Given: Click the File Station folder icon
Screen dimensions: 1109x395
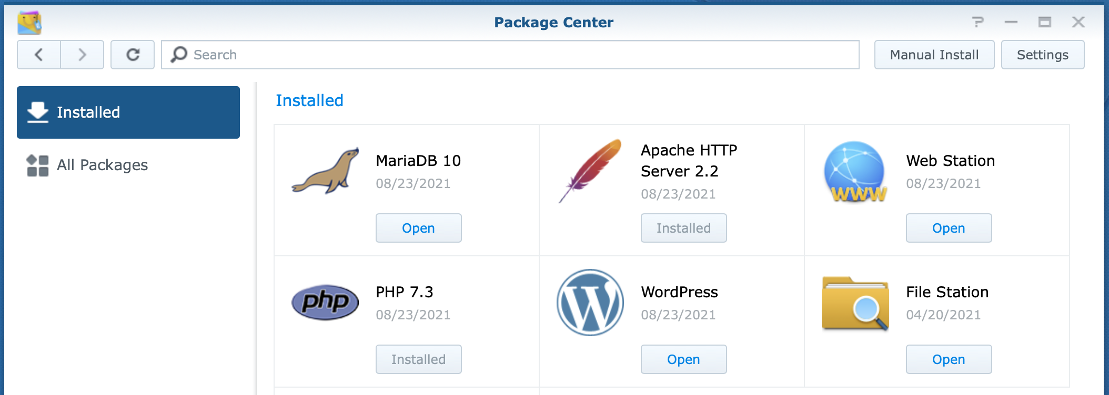Looking at the screenshot, I should (x=855, y=304).
